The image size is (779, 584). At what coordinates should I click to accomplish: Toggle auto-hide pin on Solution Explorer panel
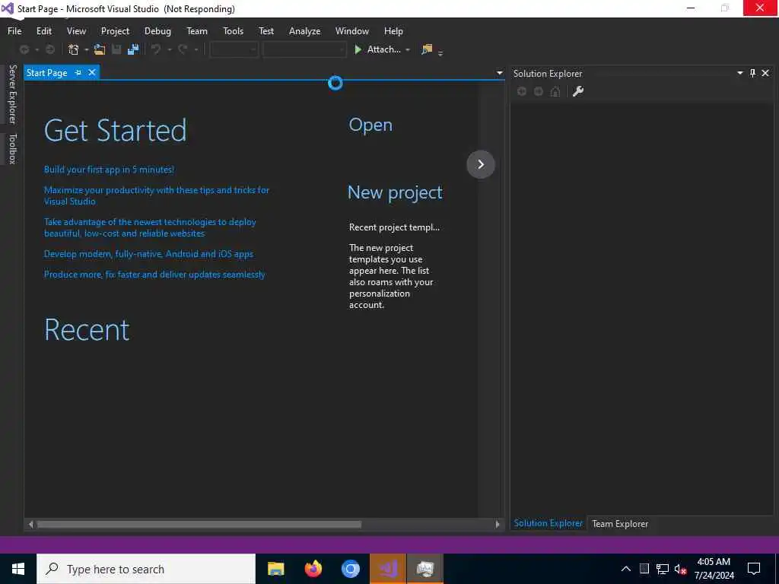752,73
